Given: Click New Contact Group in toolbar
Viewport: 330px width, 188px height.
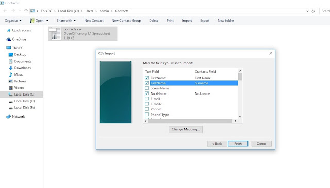Looking at the screenshot, I should [126, 21].
